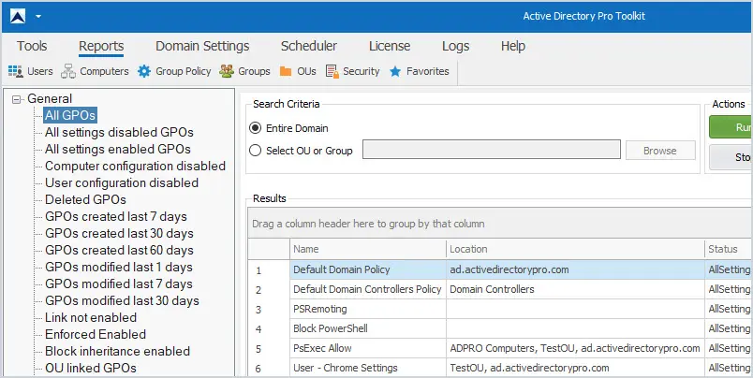This screenshot has height=378, width=753.
Task: Open the Scheduler tab
Action: (309, 46)
